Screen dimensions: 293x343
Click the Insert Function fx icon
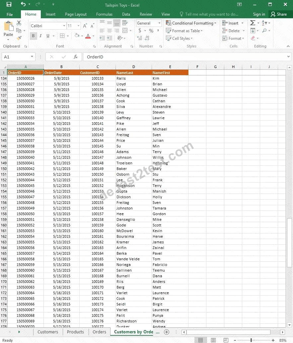tap(76, 57)
